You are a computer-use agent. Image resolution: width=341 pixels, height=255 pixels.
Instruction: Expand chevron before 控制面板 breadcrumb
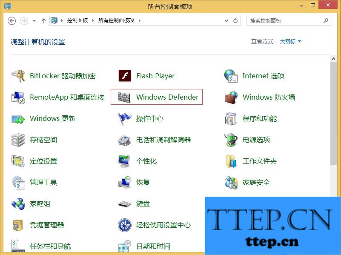62,21
